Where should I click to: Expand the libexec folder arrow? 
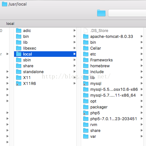click(x=75, y=48)
